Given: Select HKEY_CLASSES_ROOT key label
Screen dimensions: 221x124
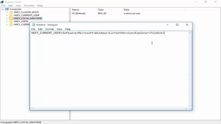Looking at the screenshot, I should [x=26, y=12].
